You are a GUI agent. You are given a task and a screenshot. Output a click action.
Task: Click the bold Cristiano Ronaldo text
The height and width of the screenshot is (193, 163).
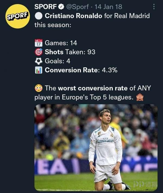pos(74,16)
